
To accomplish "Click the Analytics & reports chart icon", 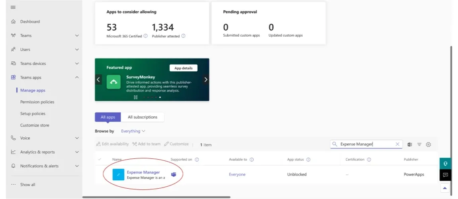I will pyautogui.click(x=13, y=152).
